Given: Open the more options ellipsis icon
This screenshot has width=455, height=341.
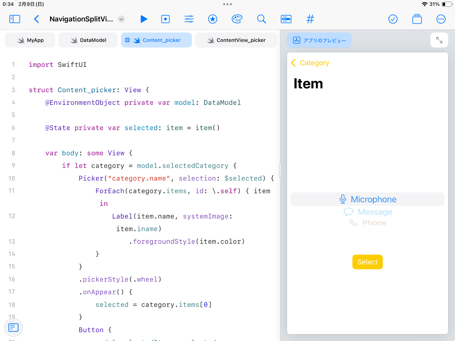Looking at the screenshot, I should [x=441, y=19].
